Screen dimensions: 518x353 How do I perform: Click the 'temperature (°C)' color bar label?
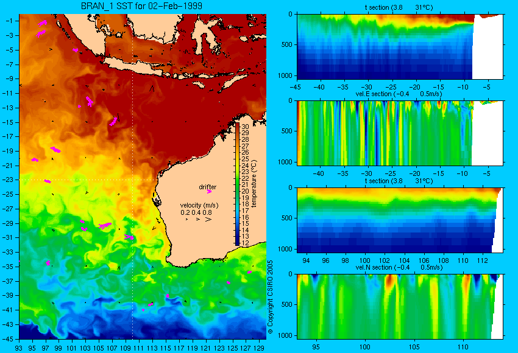tap(254, 183)
